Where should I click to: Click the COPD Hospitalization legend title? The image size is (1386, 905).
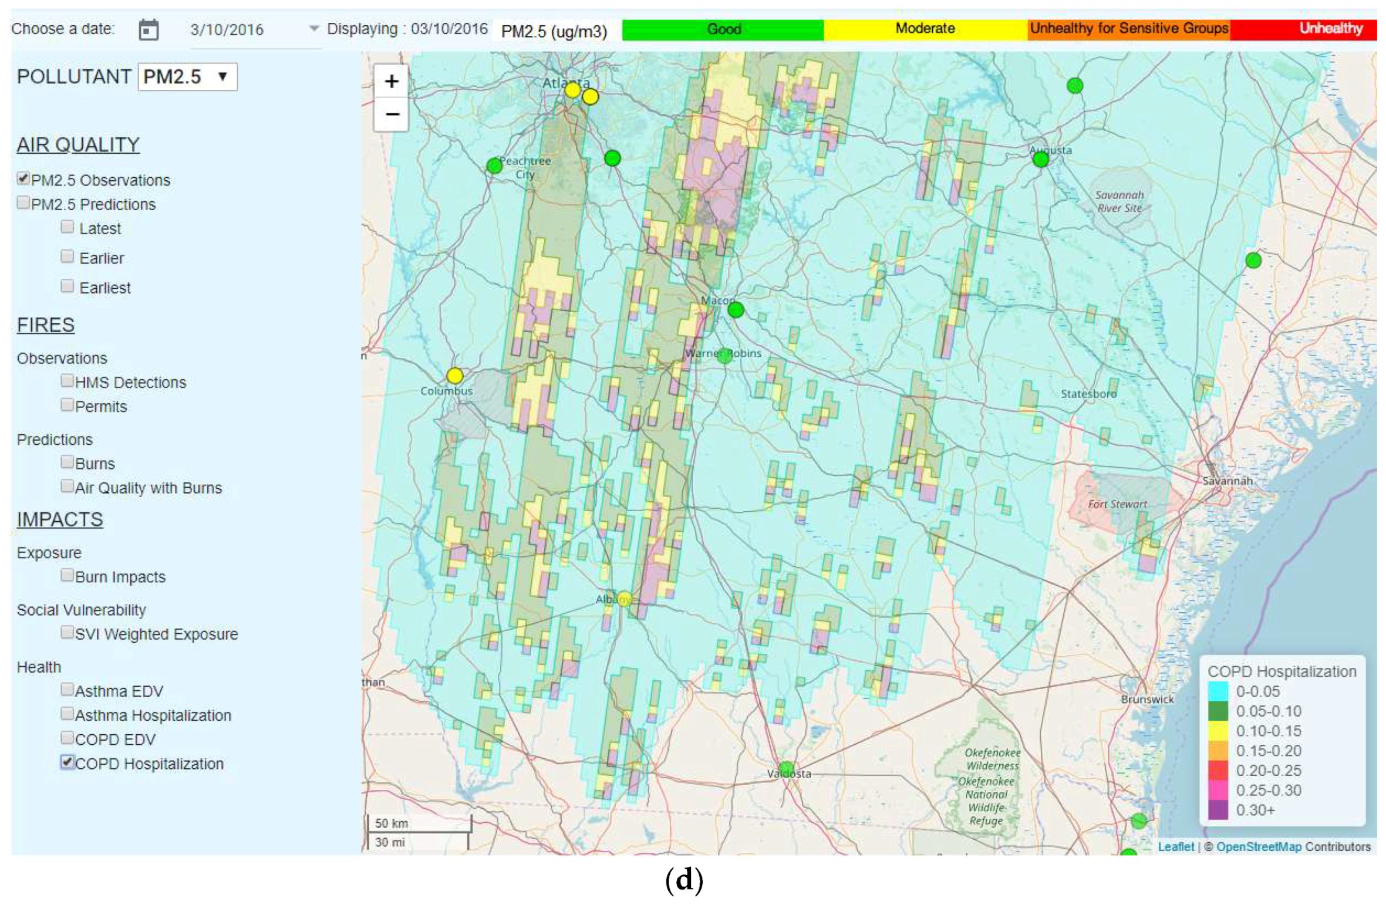(x=1282, y=671)
